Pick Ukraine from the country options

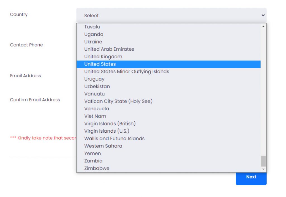coord(93,42)
